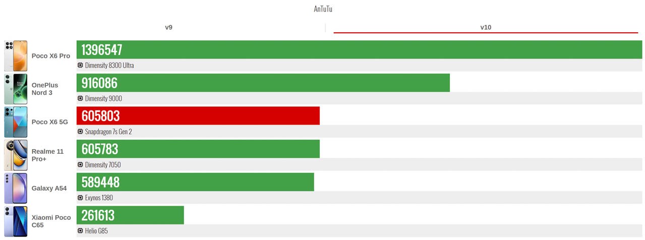Click the chip icon beside Snapdragon 7s Gen 2
Image resolution: width=645 pixels, height=240 pixels.
(80, 132)
